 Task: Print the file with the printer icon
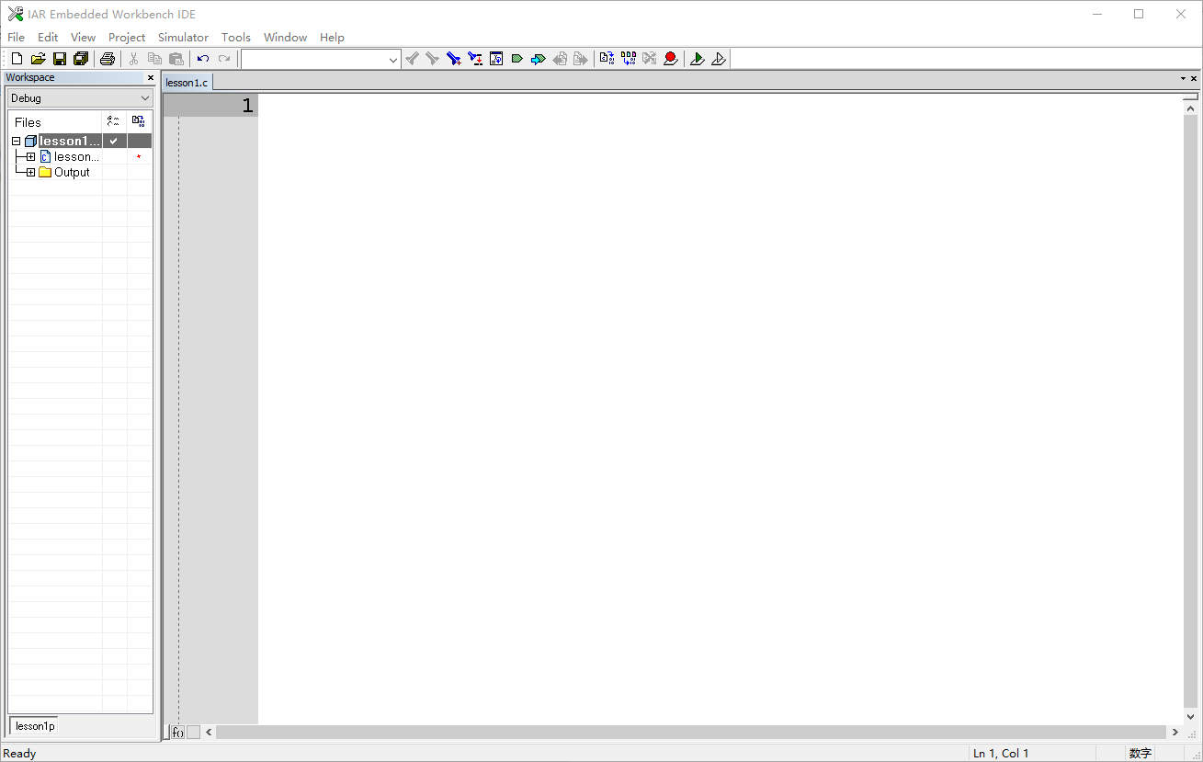tap(108, 59)
